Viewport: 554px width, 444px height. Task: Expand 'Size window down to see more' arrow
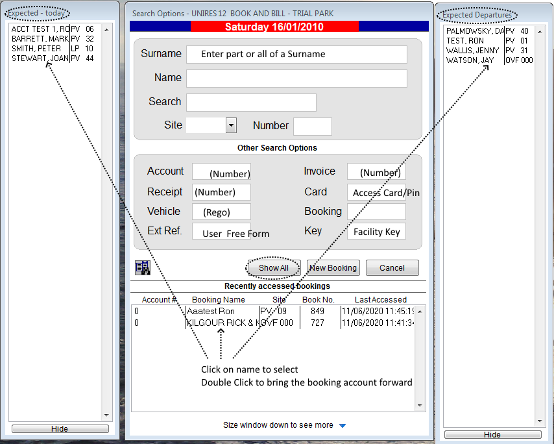pyautogui.click(x=343, y=426)
